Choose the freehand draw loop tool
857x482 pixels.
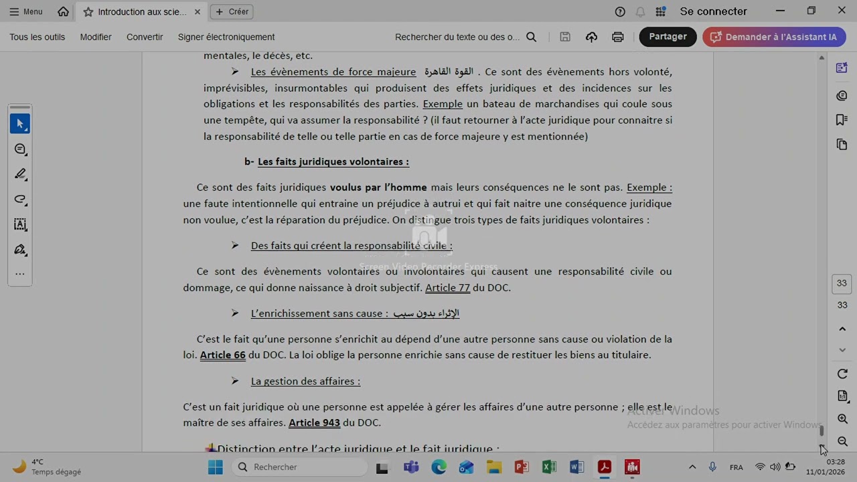tap(20, 199)
